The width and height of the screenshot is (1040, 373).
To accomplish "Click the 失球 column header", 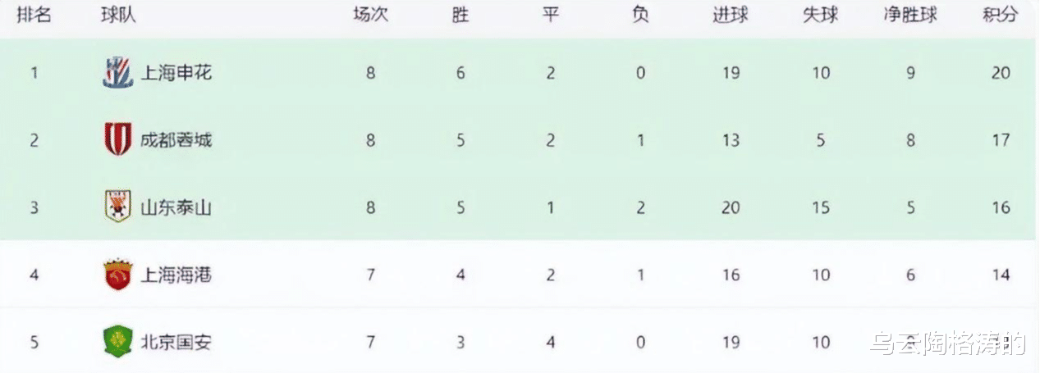I will (x=821, y=16).
